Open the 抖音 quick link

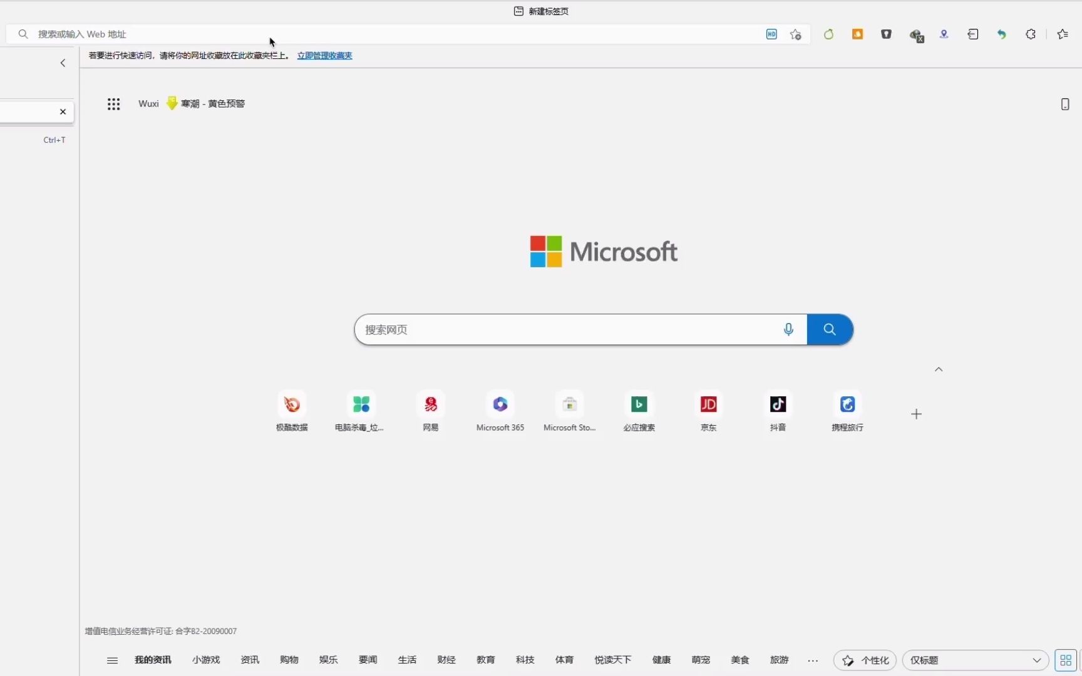778,412
